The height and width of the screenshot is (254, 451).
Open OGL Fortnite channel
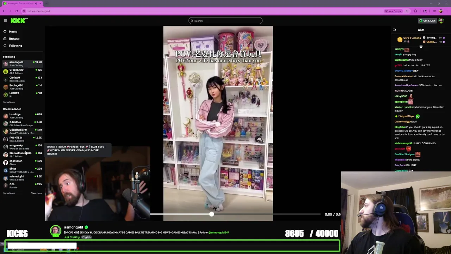tap(22, 186)
